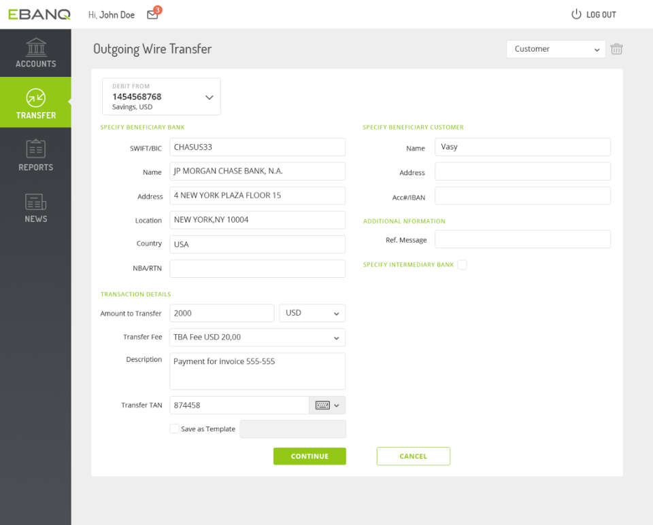This screenshot has height=525, width=653.
Task: Click the Acc#/IBAN label
Action: click(x=409, y=198)
